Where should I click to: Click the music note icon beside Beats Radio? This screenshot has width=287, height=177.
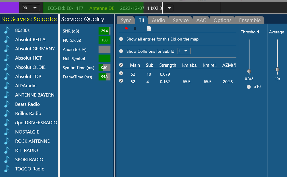click(x=7, y=104)
